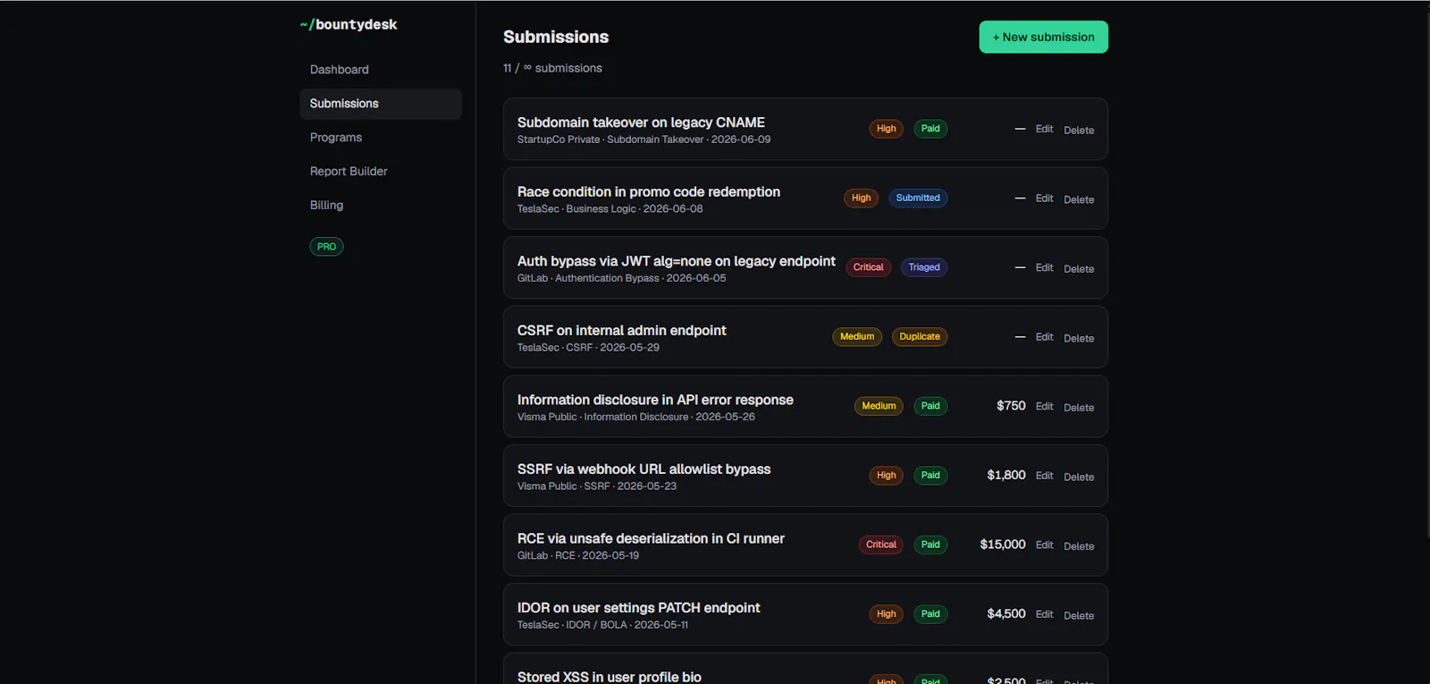This screenshot has width=1430, height=684.
Task: Delete the RCE submission
Action: 1079,546
